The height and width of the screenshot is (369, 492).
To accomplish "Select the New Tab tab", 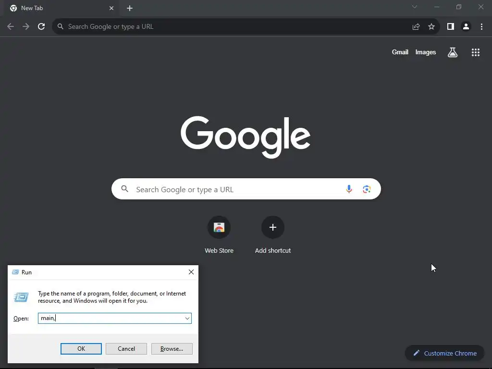I will click(x=62, y=8).
